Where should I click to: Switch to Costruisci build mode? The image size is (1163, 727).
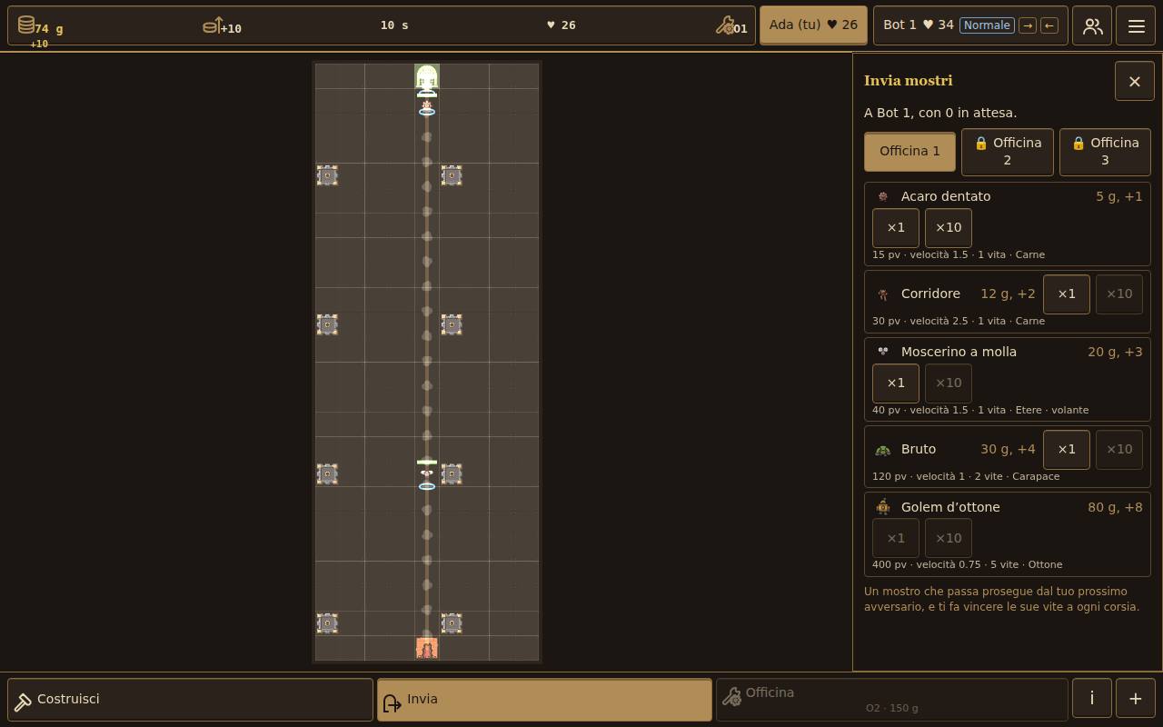(x=190, y=699)
